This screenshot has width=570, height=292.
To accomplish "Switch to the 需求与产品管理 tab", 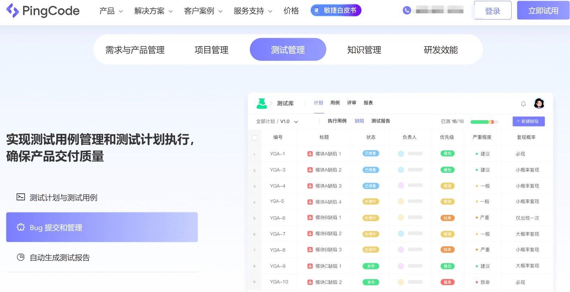I will coord(135,50).
